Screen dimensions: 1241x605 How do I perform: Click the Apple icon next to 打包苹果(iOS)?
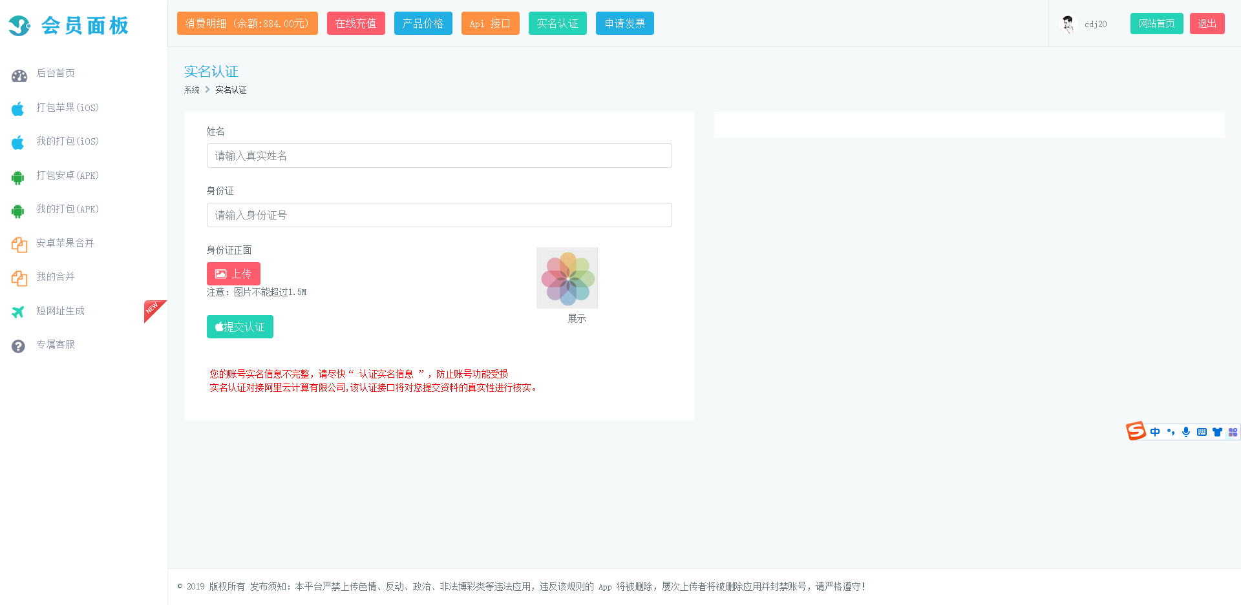tap(18, 108)
